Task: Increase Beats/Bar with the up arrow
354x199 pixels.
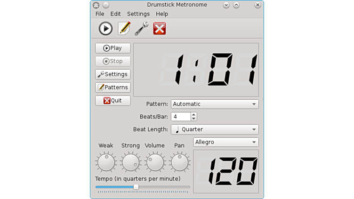Action: pyautogui.click(x=194, y=114)
